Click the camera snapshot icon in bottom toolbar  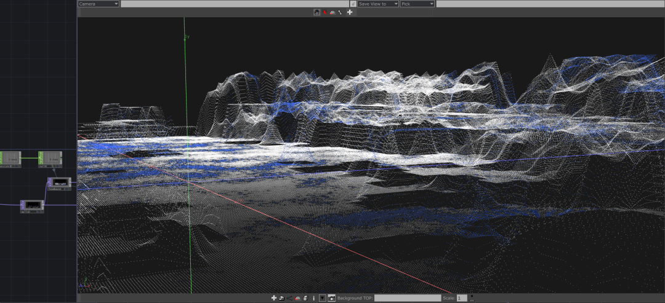coord(331,298)
